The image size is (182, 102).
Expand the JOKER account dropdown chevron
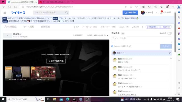157,12
